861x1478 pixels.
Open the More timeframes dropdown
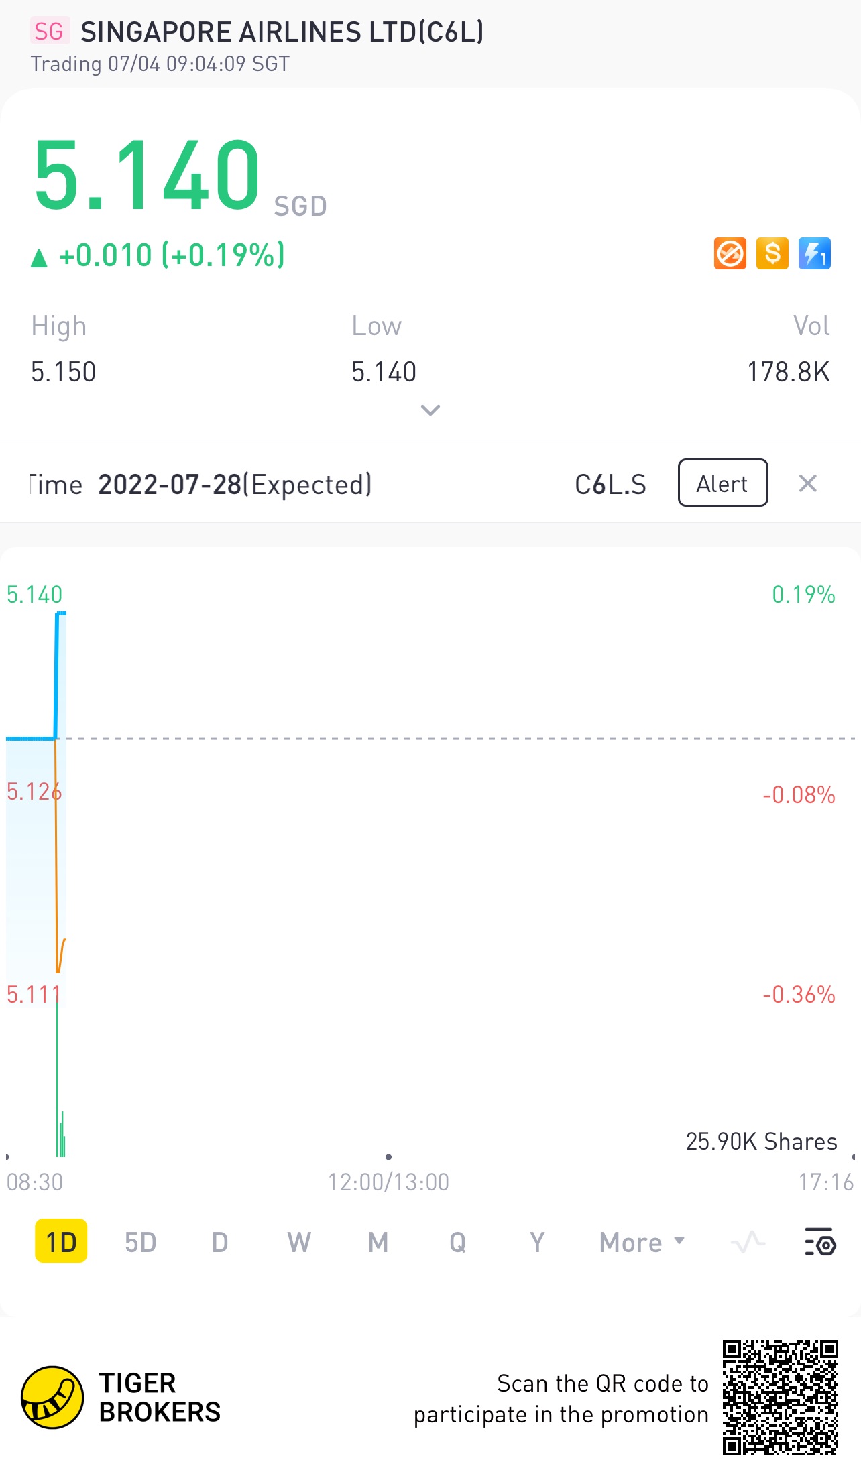tap(642, 1242)
